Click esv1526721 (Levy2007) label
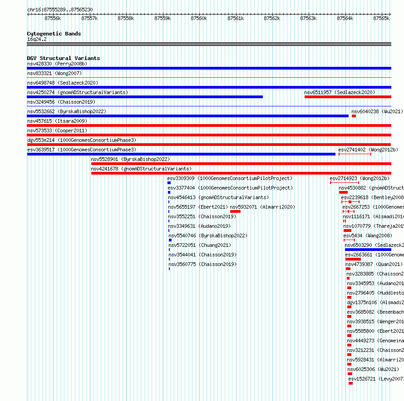Image resolution: width=404 pixels, height=401 pixels. [376, 379]
